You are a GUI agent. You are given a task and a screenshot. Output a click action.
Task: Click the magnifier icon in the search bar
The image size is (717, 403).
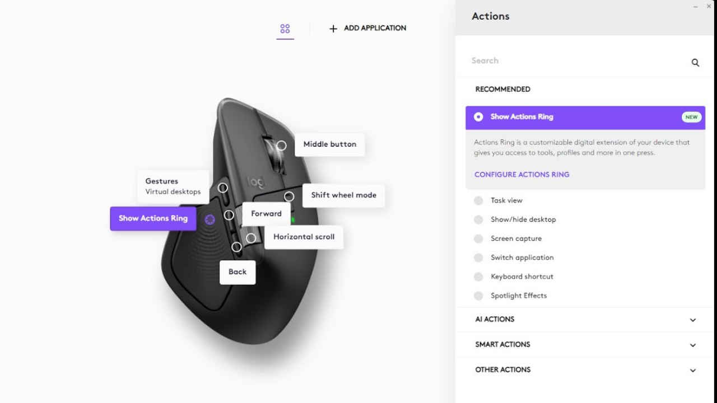click(695, 63)
